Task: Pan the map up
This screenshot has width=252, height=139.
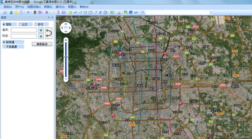Action: click(x=66, y=24)
